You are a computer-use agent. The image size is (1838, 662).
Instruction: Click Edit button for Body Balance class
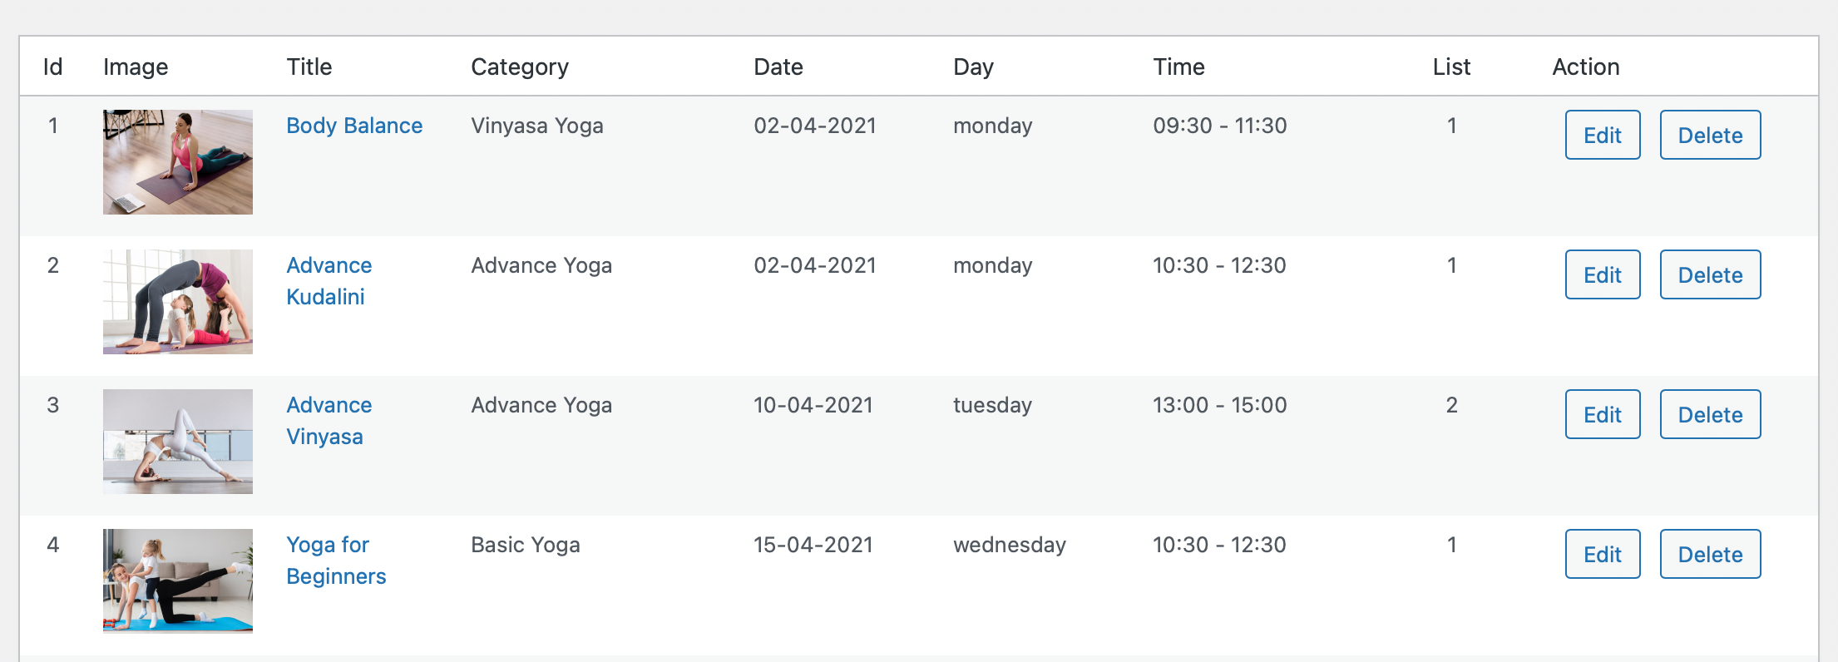(1602, 135)
